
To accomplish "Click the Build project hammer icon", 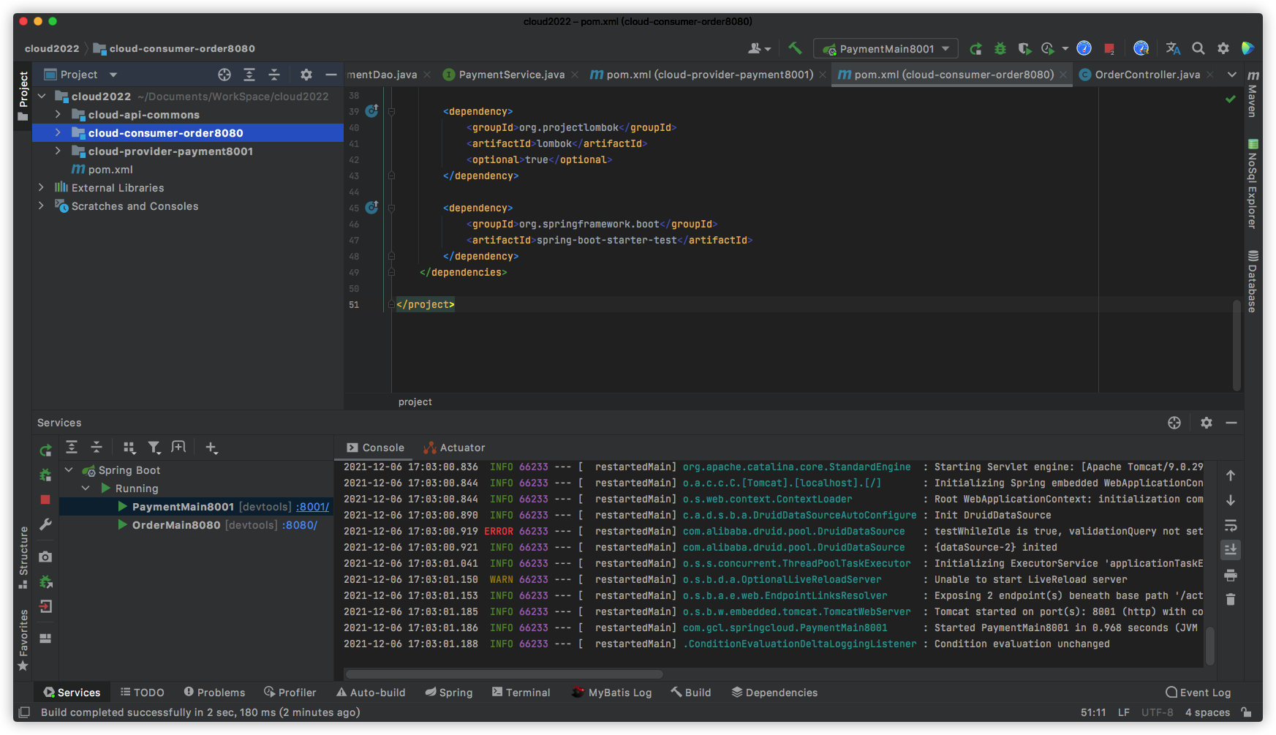I will coord(795,48).
